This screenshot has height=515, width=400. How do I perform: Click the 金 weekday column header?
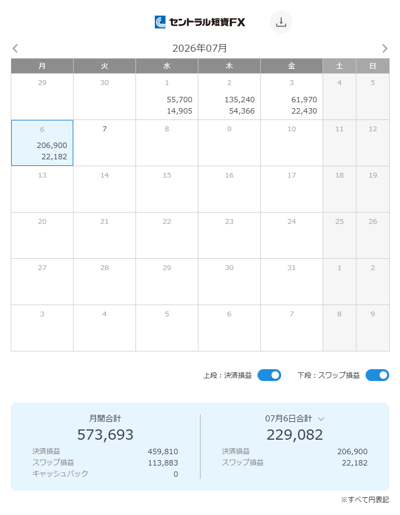tap(291, 66)
